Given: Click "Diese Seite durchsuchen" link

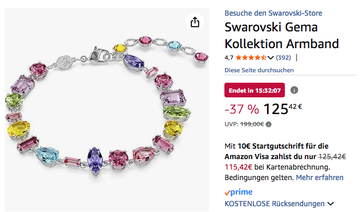Looking at the screenshot, I should click(259, 70).
